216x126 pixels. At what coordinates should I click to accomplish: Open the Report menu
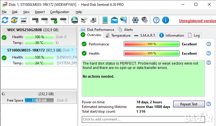click(x=40, y=12)
